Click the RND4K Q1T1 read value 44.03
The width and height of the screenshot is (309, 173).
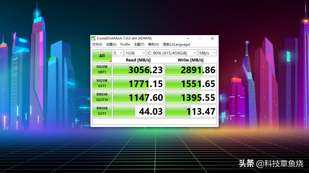click(138, 111)
